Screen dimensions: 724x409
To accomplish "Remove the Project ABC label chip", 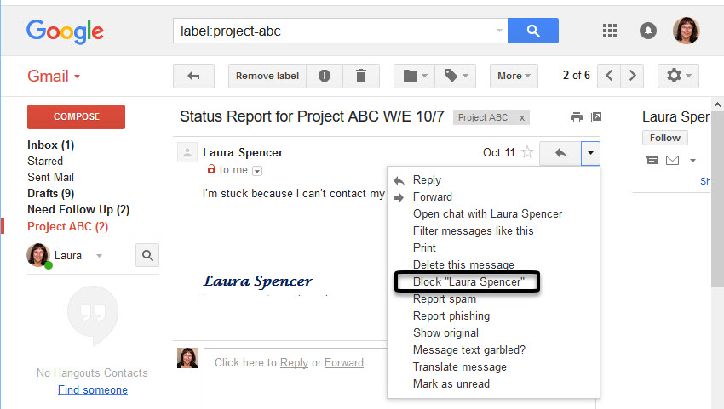I will pos(522,118).
